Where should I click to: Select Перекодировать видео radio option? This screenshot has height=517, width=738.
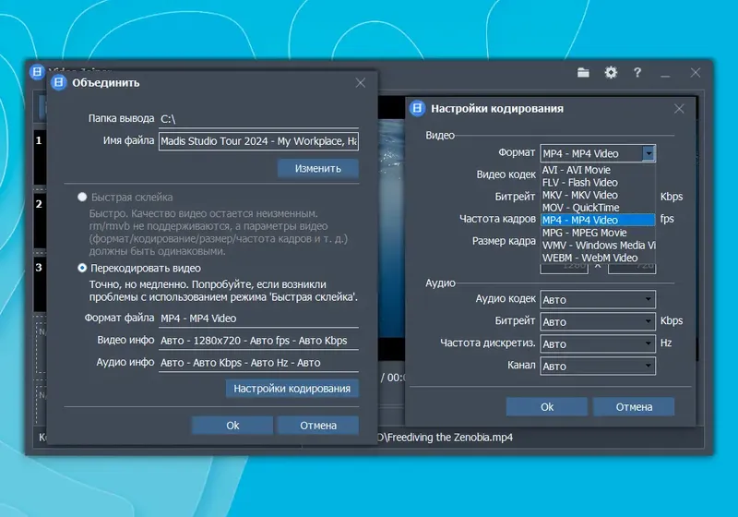[82, 268]
